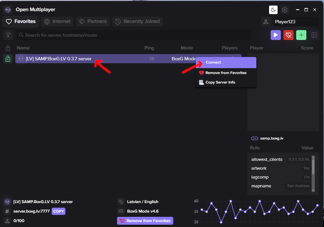Switch to the Internet tab

coord(57,21)
